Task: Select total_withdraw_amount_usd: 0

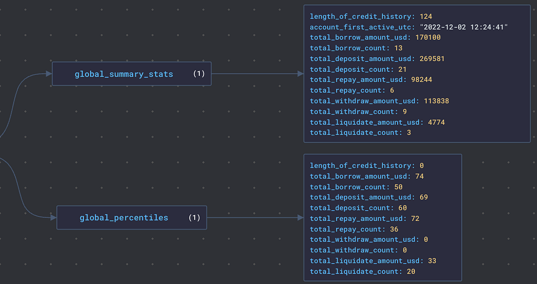Action: point(369,239)
